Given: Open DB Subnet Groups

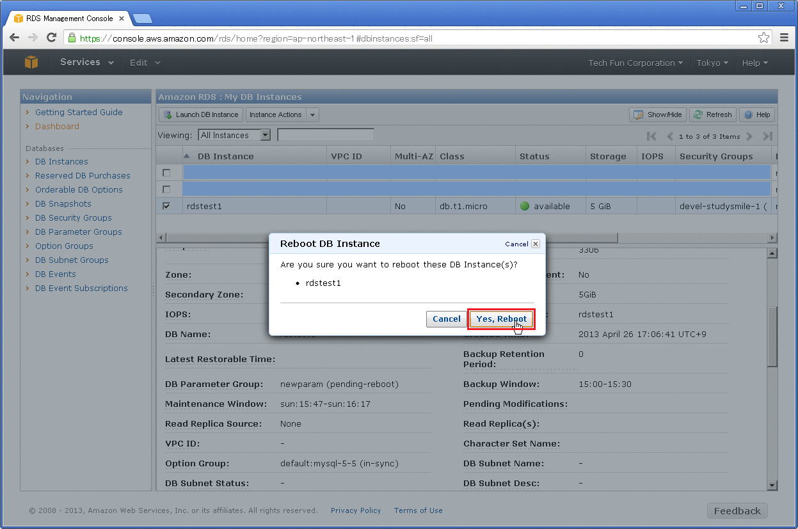Looking at the screenshot, I should point(72,260).
